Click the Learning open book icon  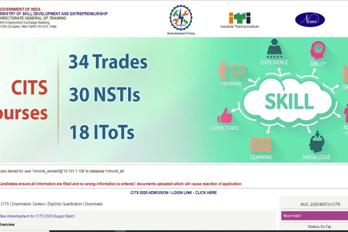[261, 145]
